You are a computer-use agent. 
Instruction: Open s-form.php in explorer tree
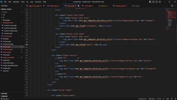(x=12, y=36)
